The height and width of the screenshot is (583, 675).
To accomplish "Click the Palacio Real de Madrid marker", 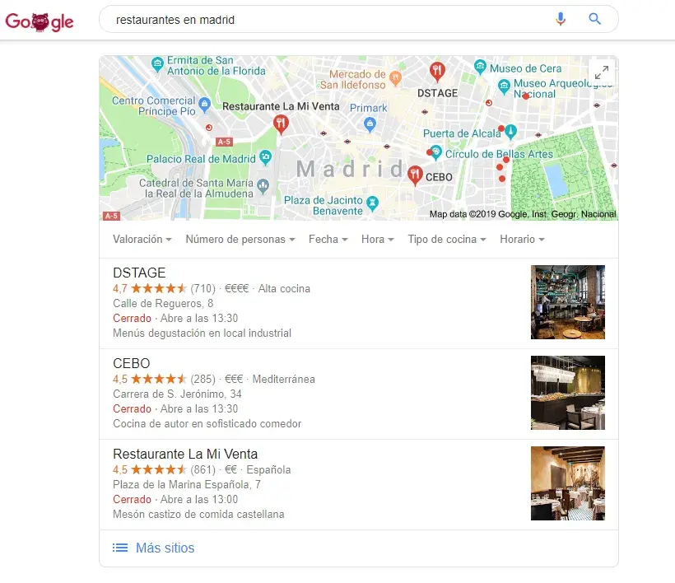I will tap(266, 157).
